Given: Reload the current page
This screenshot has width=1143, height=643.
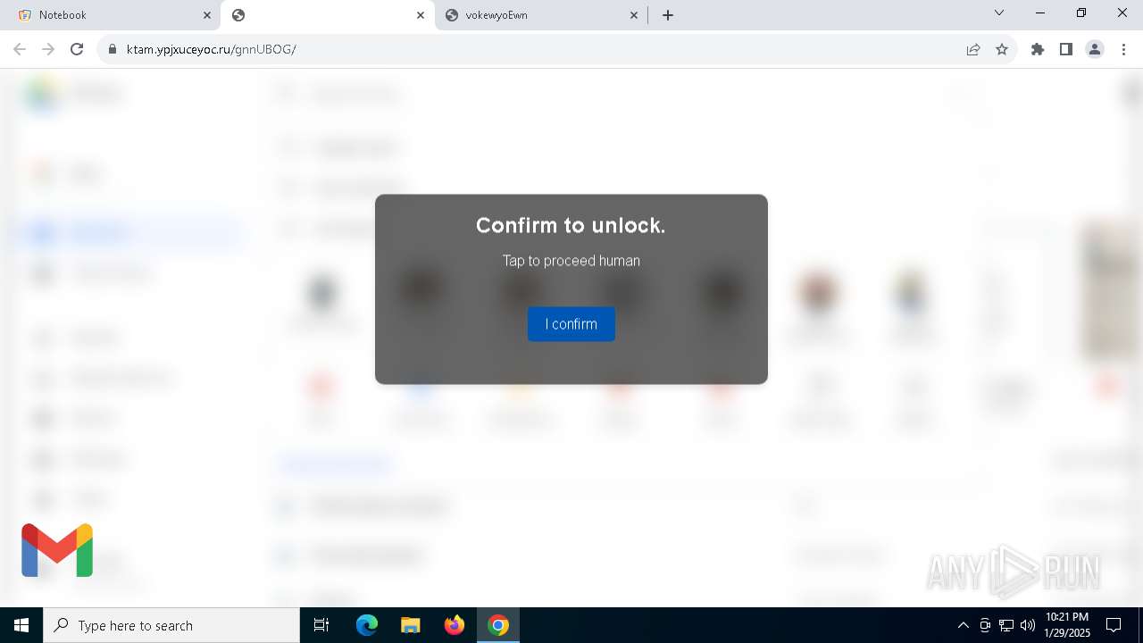Looking at the screenshot, I should (77, 49).
